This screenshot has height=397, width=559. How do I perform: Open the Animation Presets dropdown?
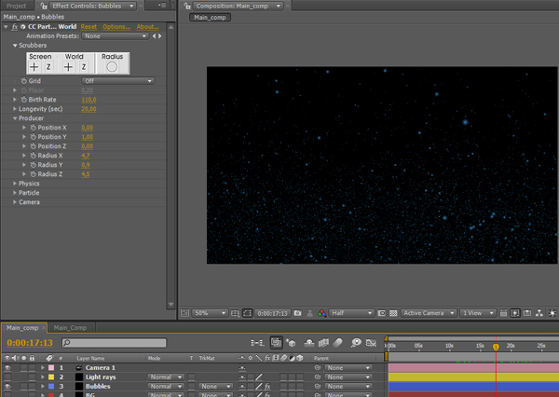click(115, 36)
